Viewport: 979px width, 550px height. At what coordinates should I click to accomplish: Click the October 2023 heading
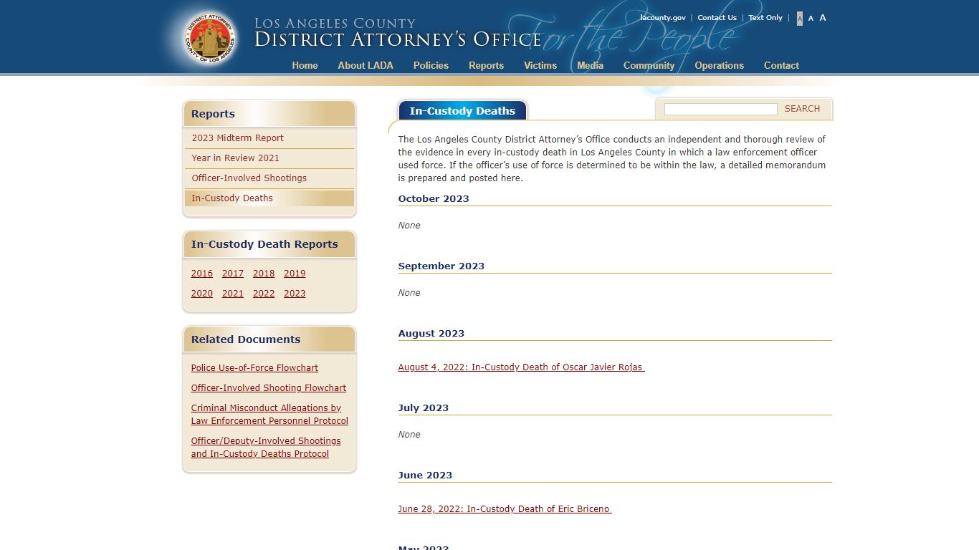click(x=434, y=199)
